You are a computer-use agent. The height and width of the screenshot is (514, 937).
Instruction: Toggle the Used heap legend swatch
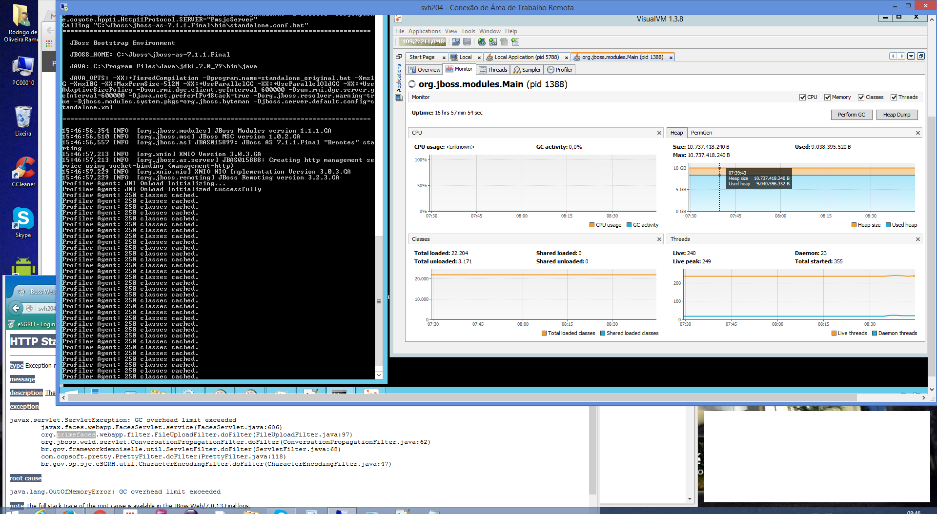point(888,225)
